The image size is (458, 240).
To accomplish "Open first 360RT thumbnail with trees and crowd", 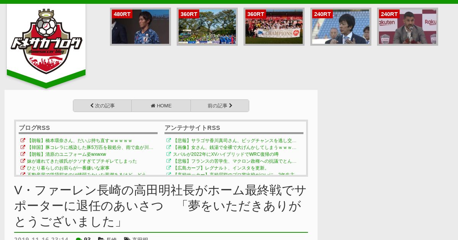I will pos(207,27).
